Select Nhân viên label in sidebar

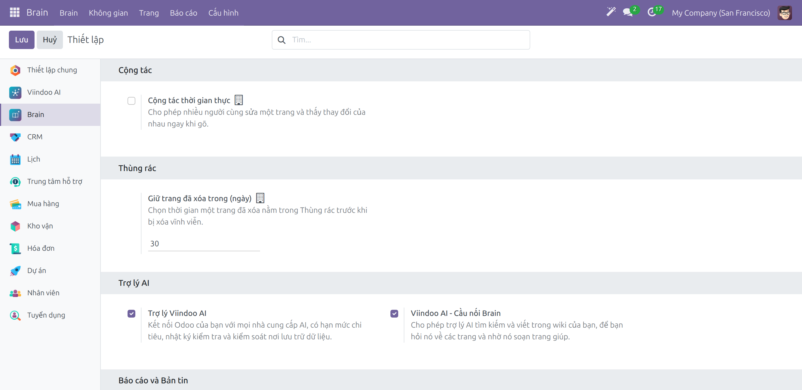43,293
